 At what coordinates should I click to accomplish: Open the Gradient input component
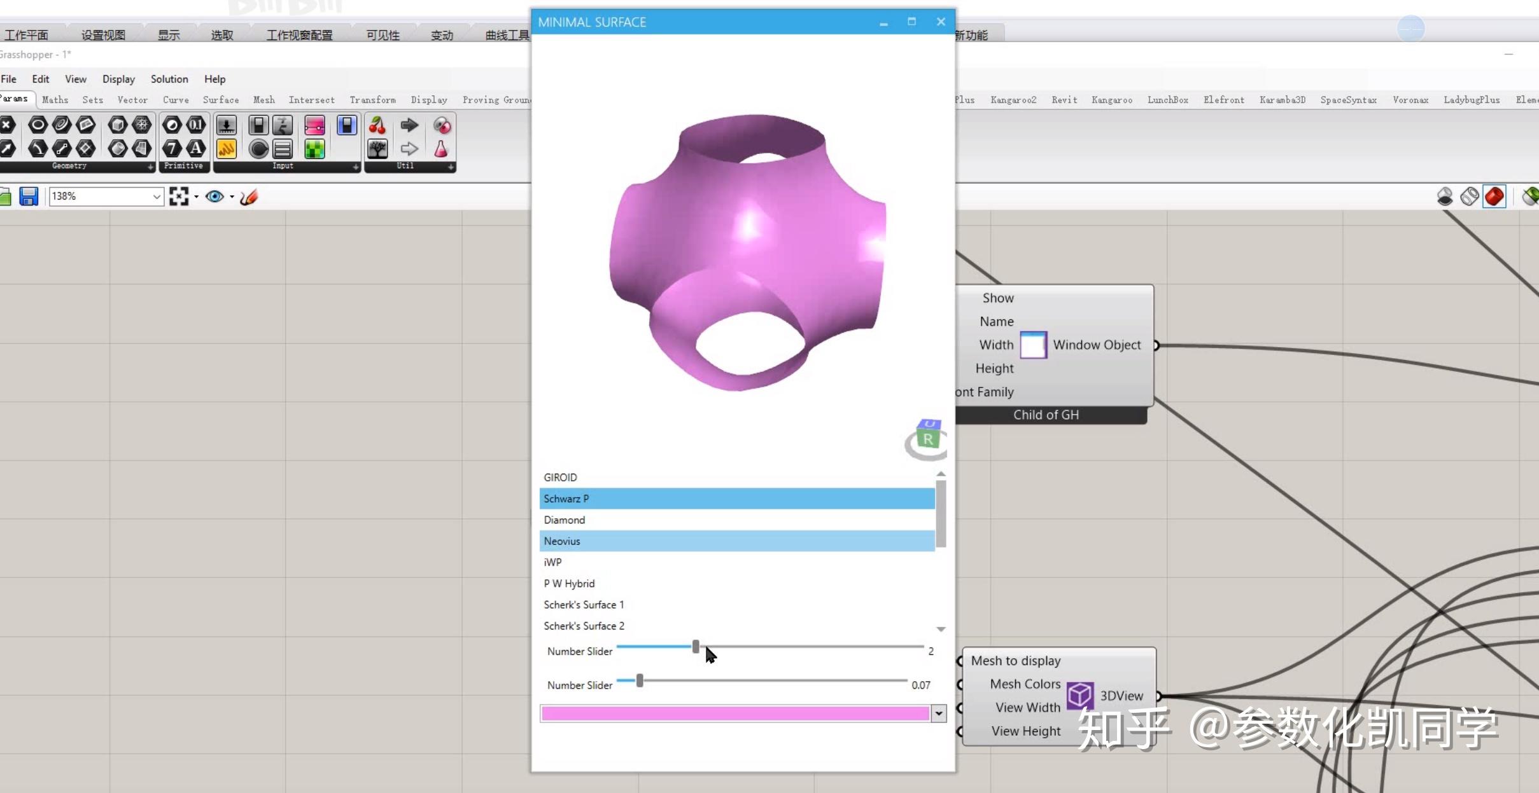(314, 125)
